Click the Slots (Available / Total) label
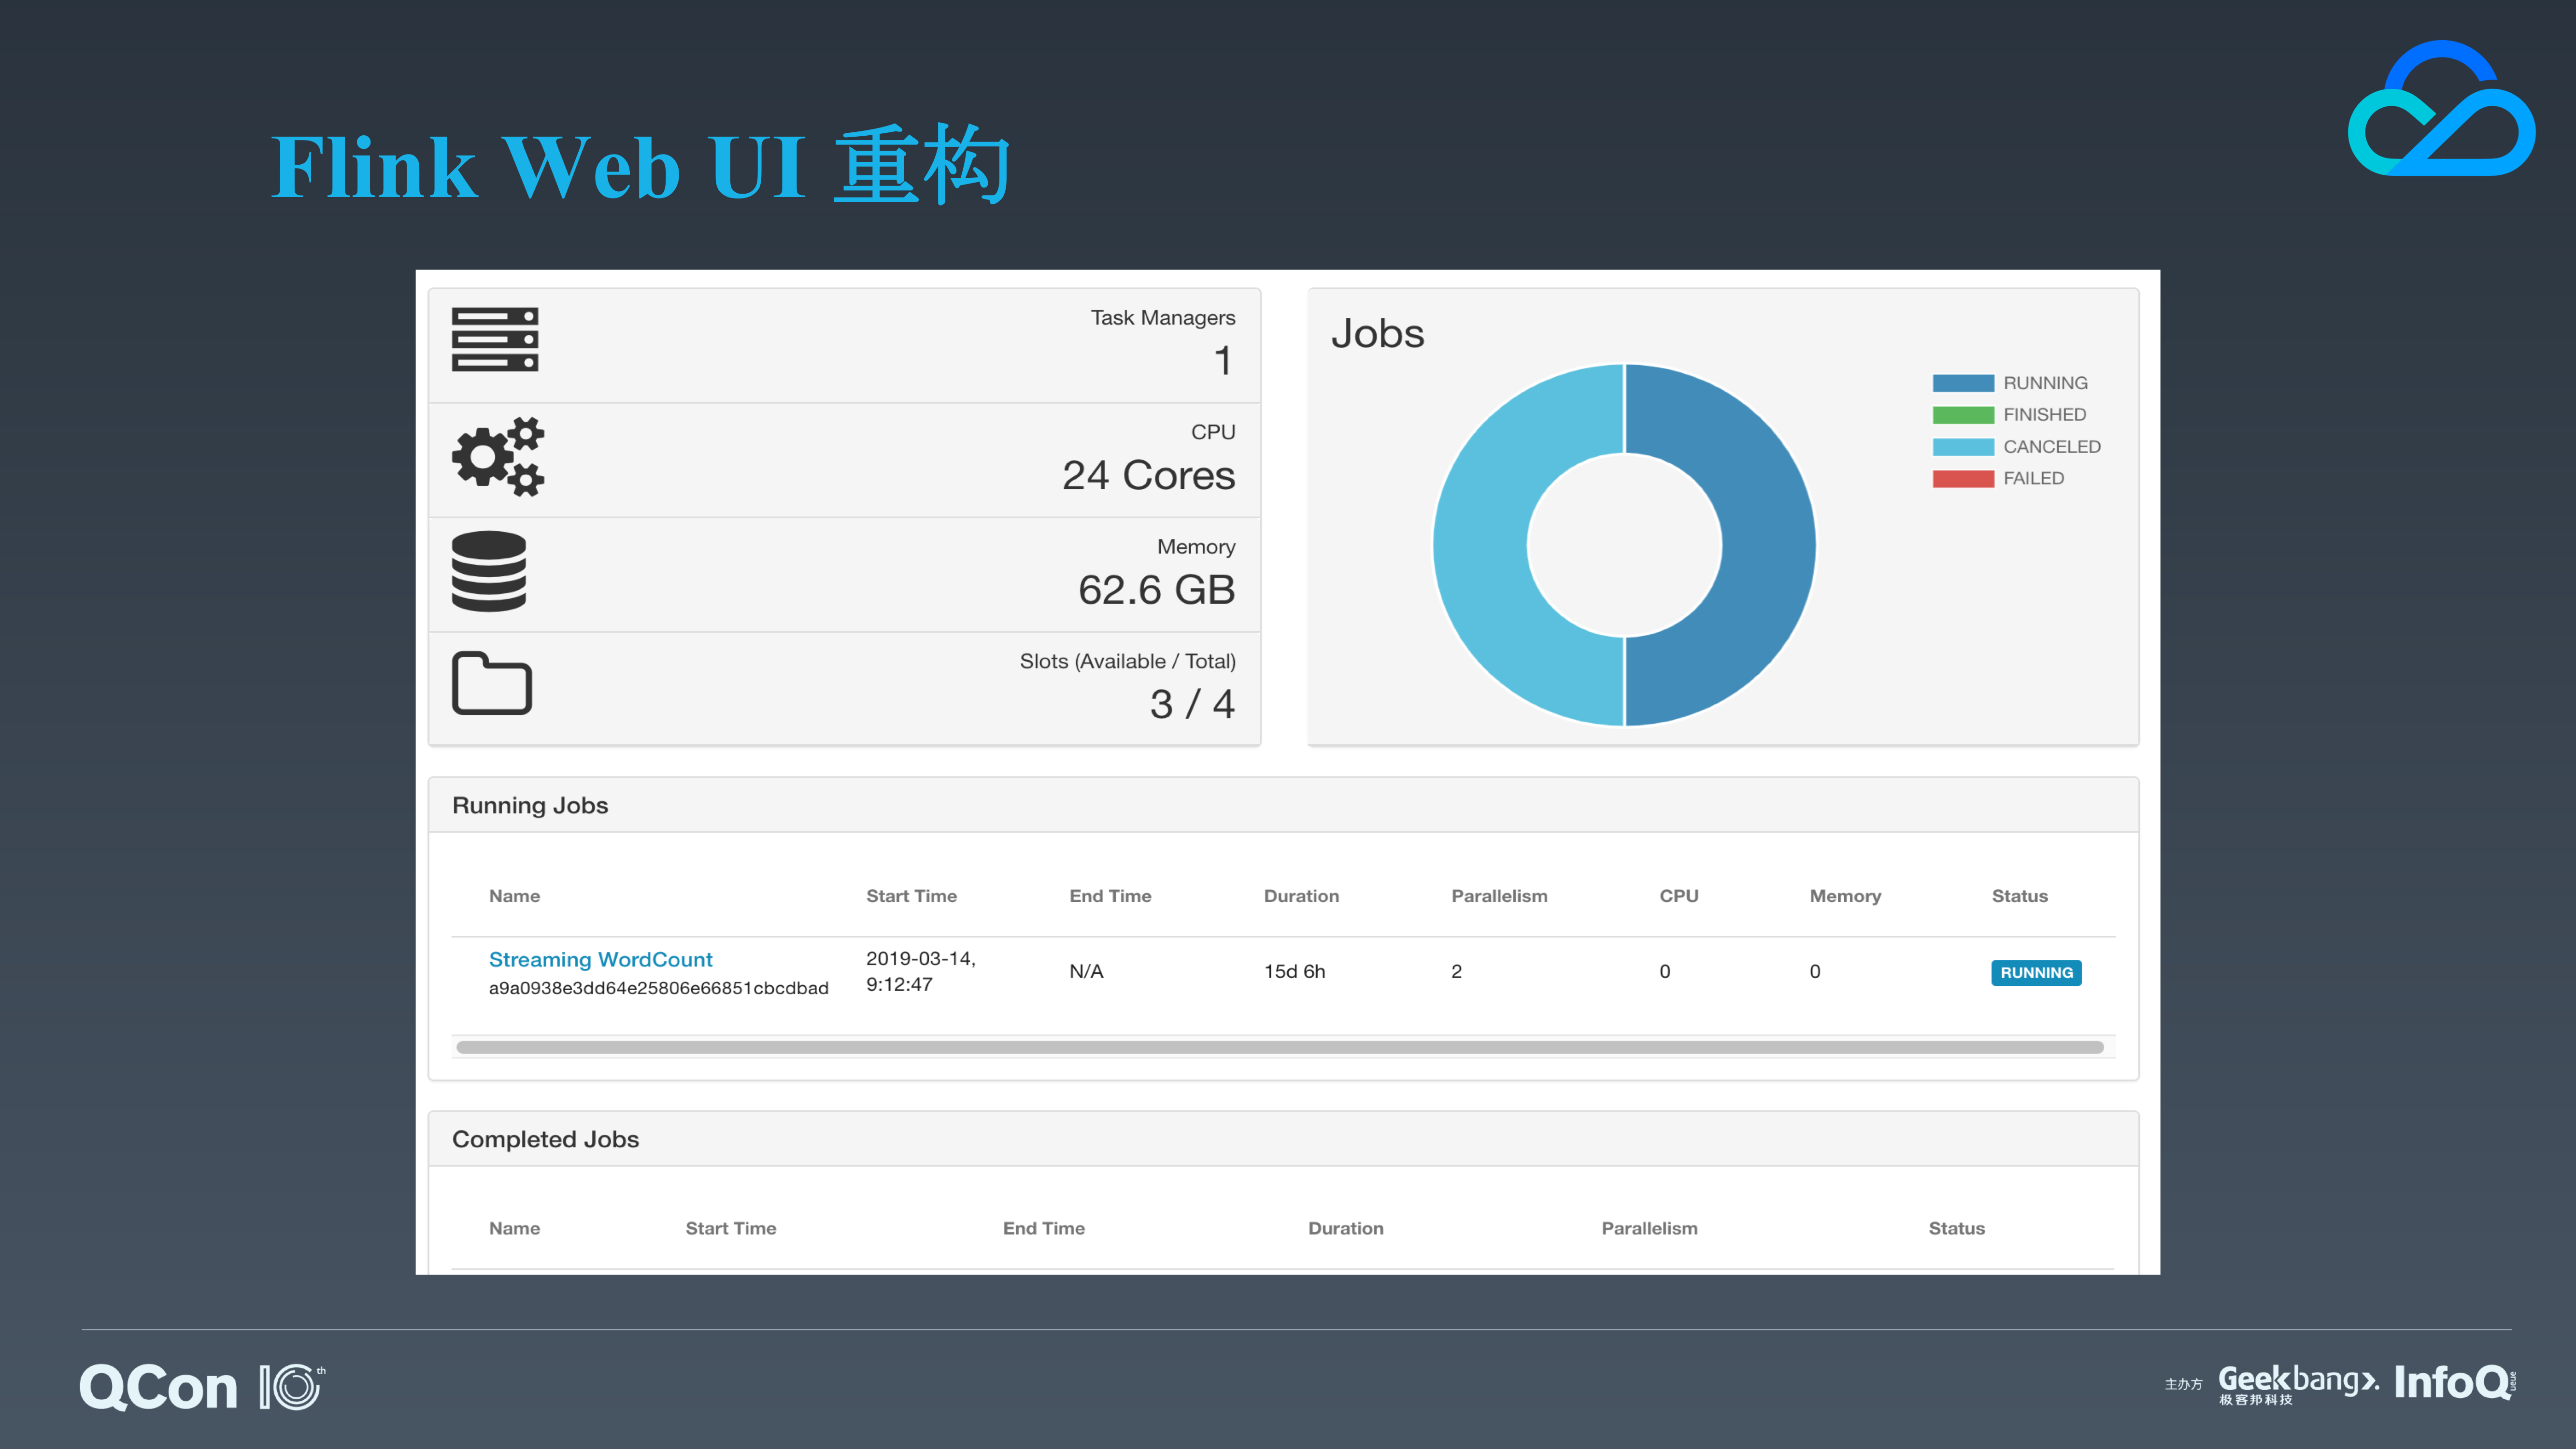This screenshot has height=1449, width=2576. pos(1127,661)
